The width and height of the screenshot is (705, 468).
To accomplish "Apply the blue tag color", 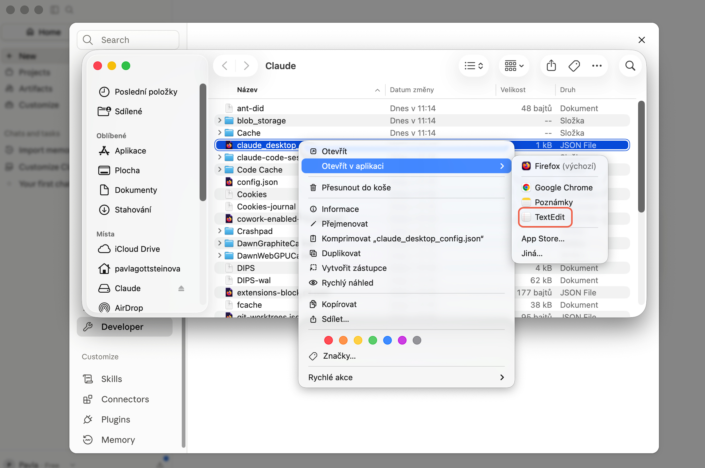I will tap(388, 340).
